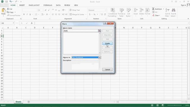Image resolution: width=190 pixels, height=107 pixels.
Task: Click the Decrease Font Size icon
Action: click(x=49, y=10)
